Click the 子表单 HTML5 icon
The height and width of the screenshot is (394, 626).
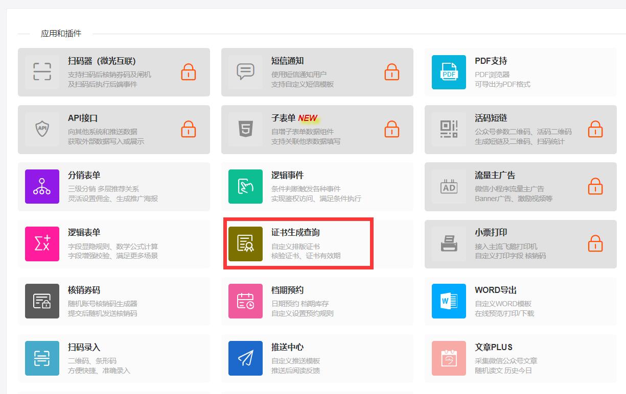coord(245,129)
